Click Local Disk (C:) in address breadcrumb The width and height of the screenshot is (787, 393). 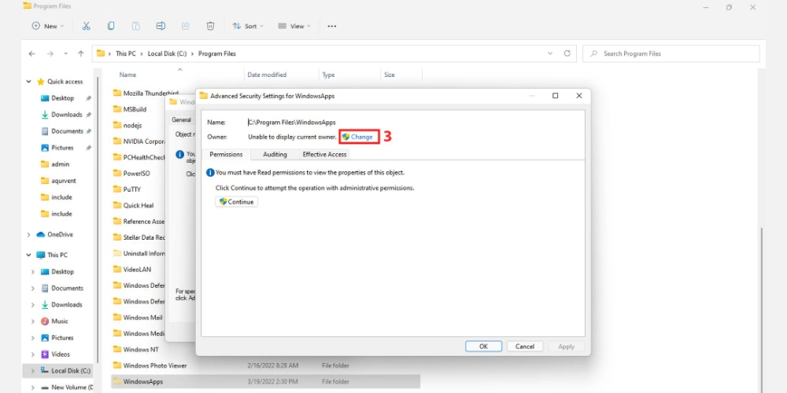[167, 53]
